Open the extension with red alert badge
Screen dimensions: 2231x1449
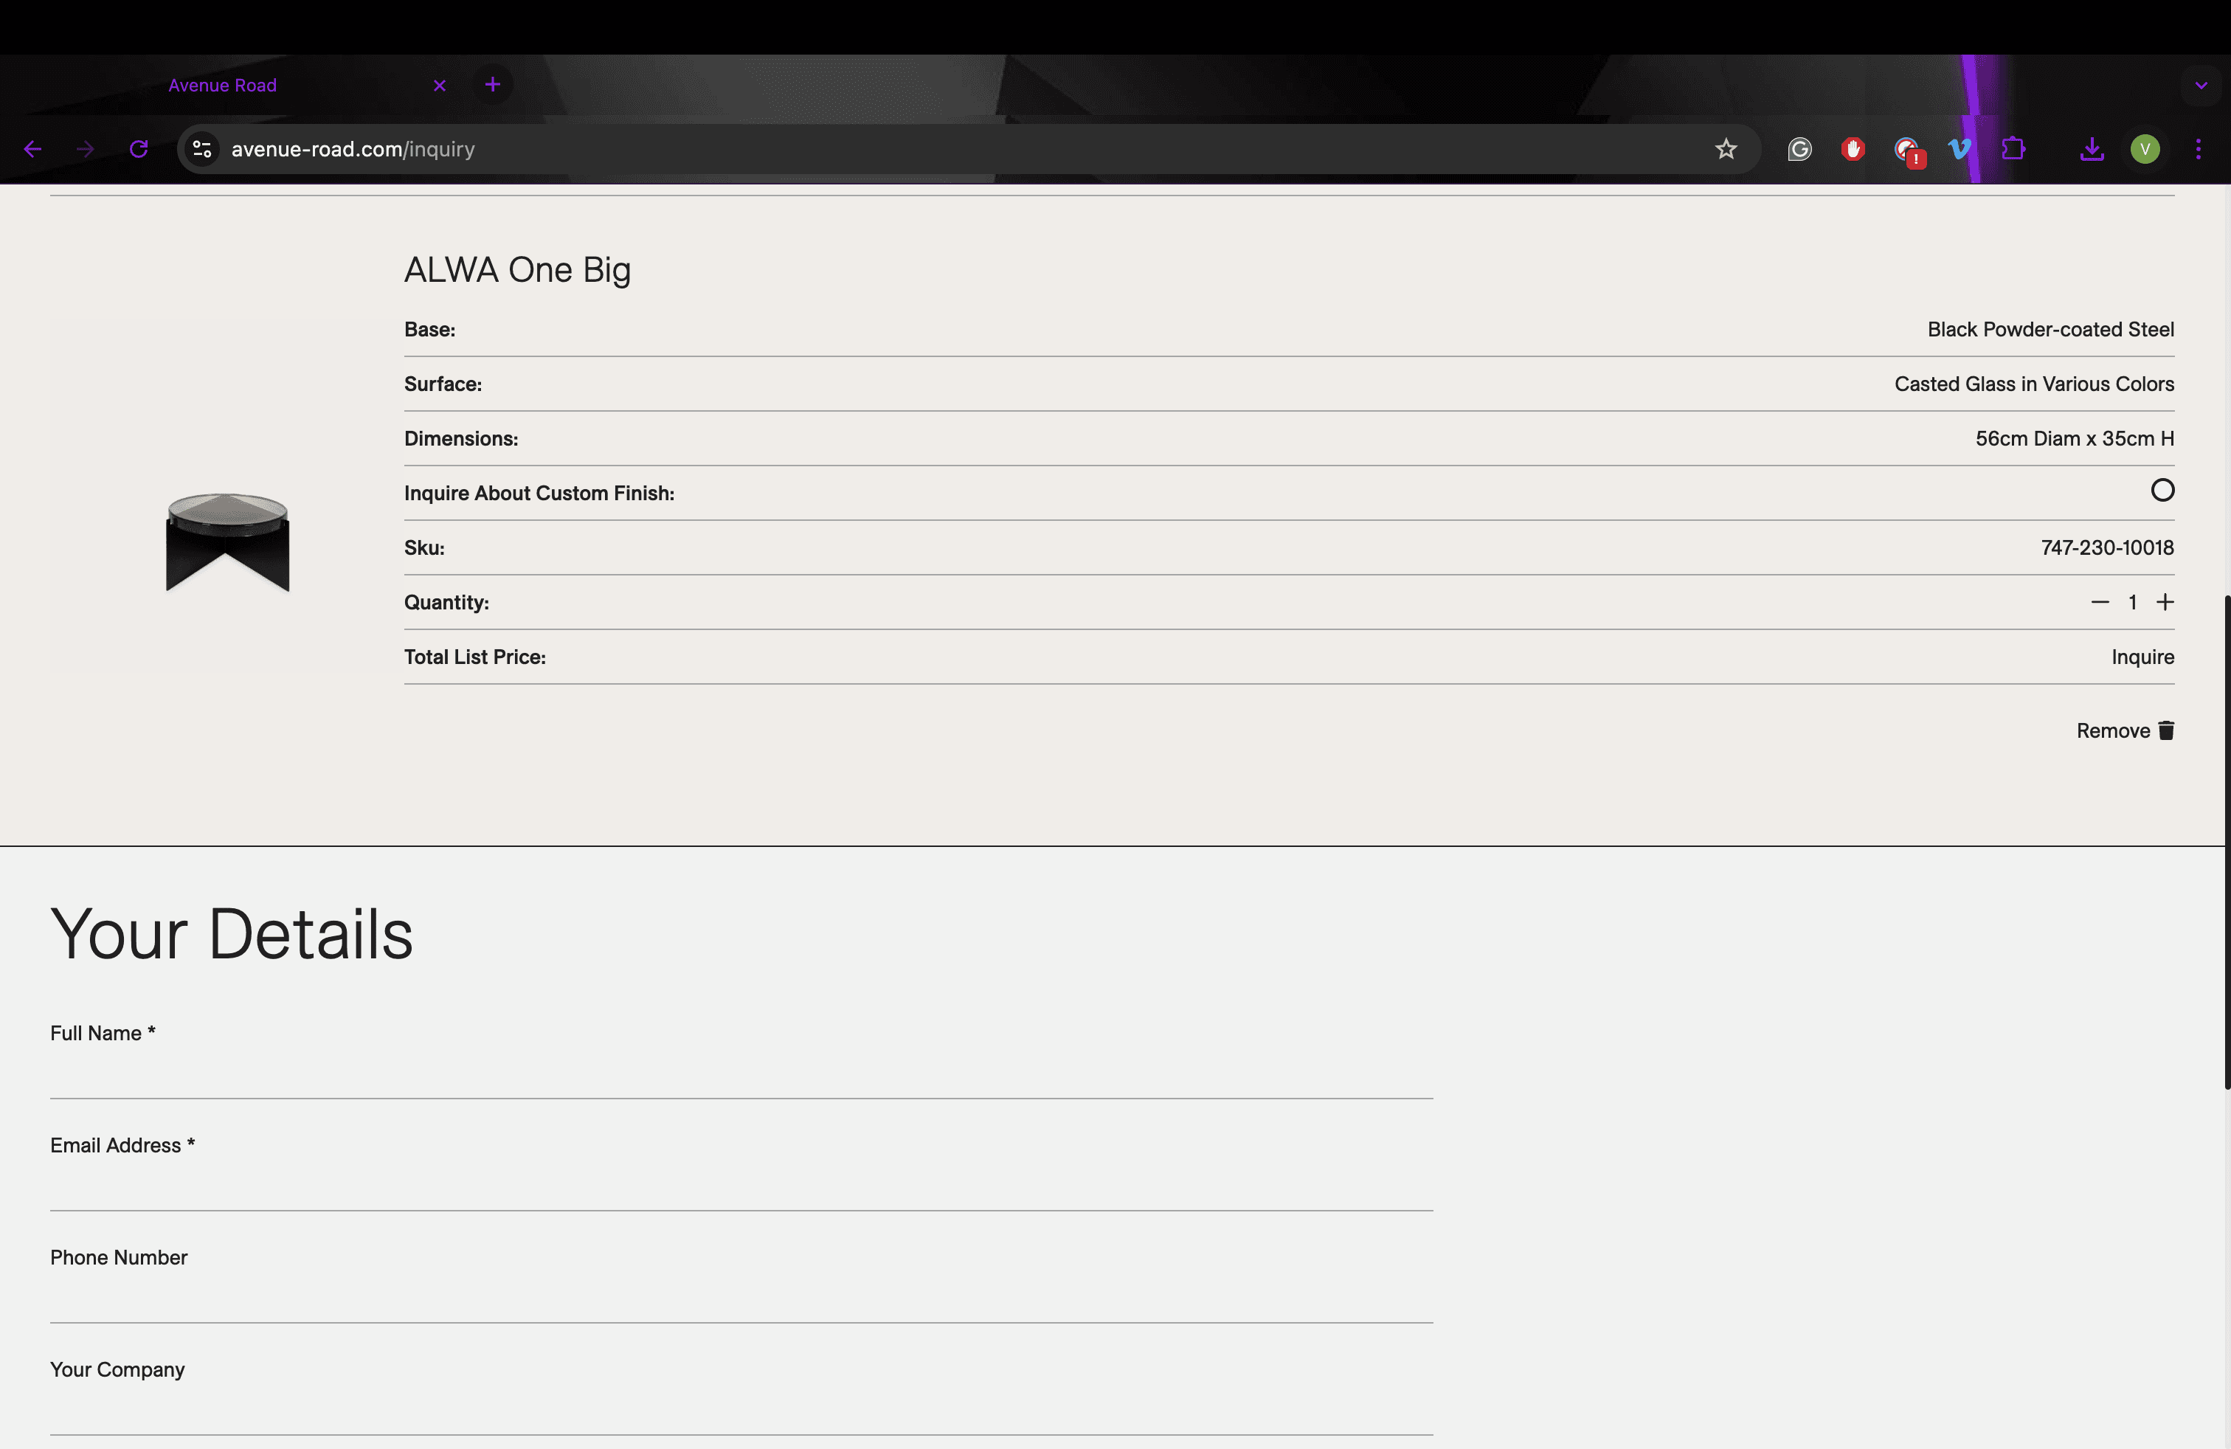(x=1908, y=151)
